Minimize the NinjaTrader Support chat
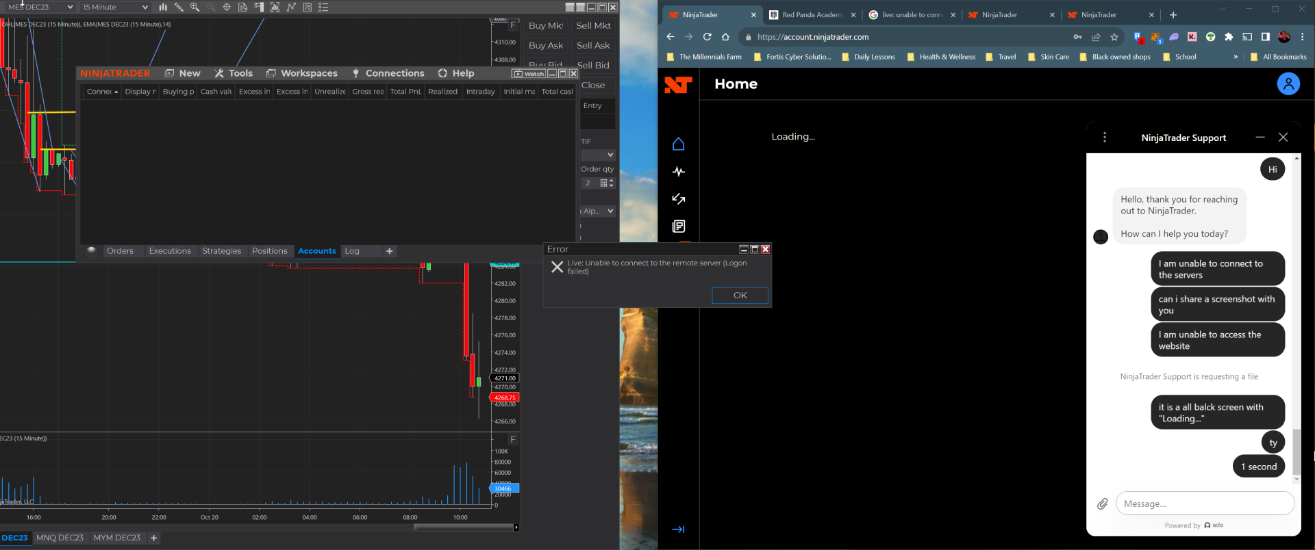Viewport: 1315px width, 550px height. [1260, 137]
